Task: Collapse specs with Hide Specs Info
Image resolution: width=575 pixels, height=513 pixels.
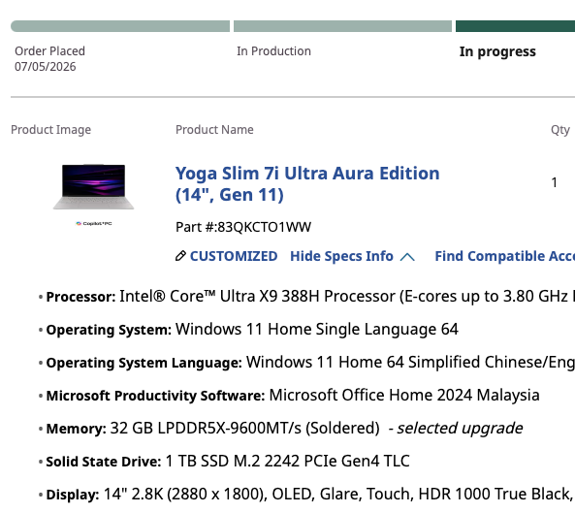Action: click(341, 256)
